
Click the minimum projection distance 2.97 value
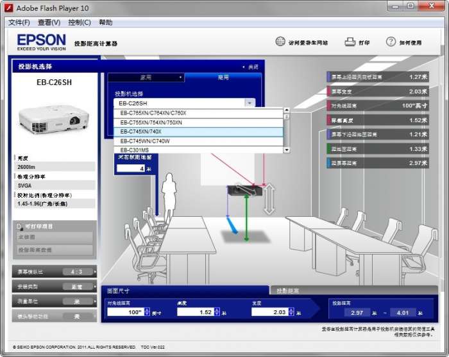click(357, 313)
